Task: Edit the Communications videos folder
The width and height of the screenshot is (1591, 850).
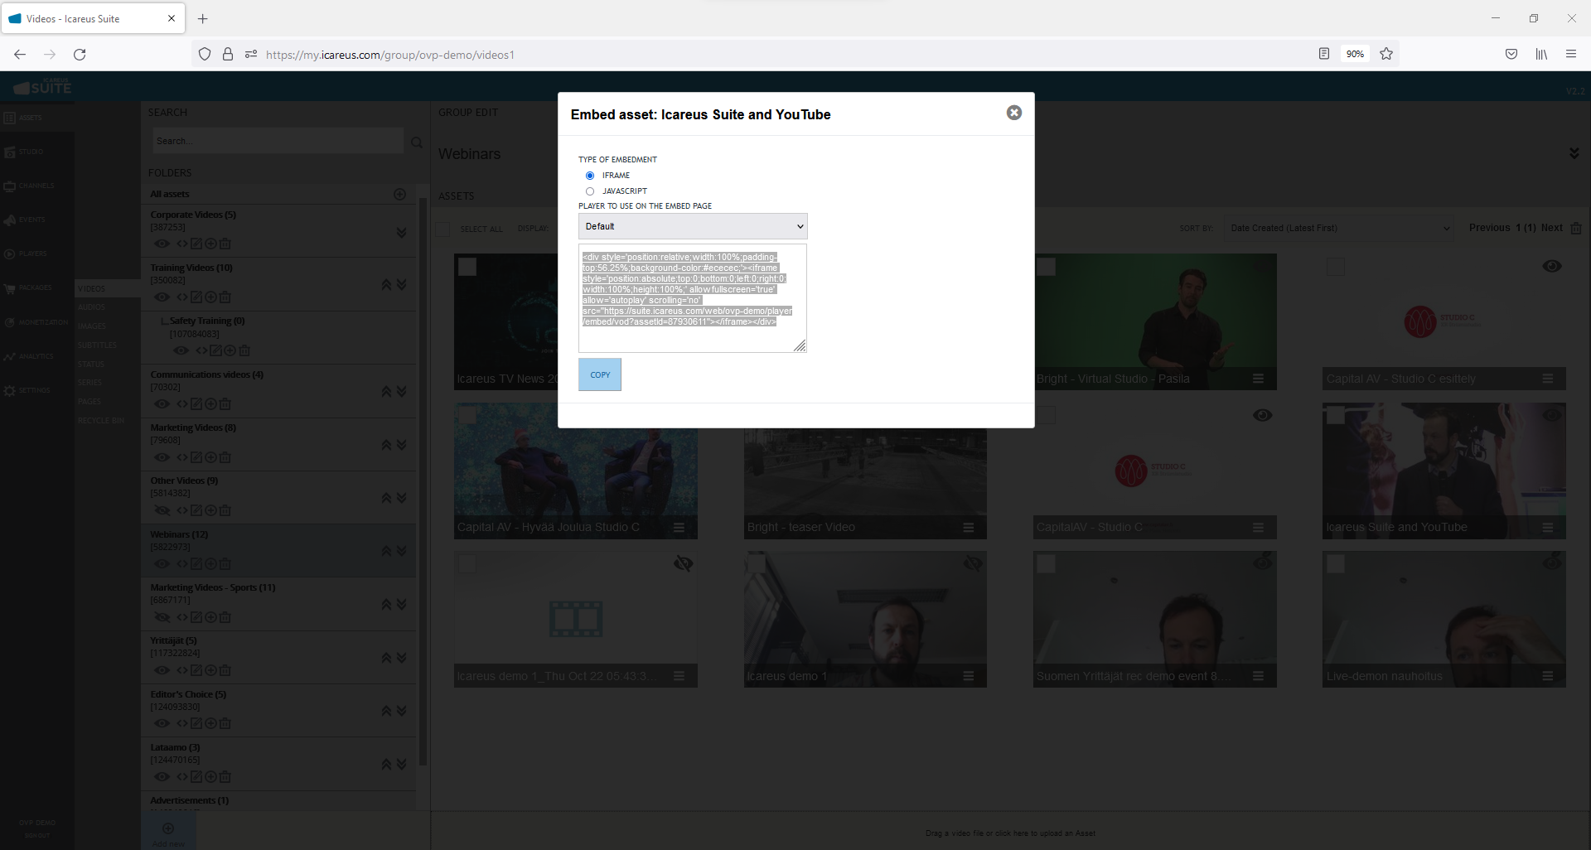Action: click(x=196, y=404)
